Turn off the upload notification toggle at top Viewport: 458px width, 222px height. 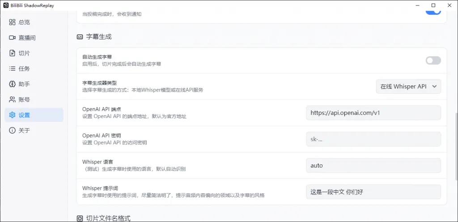point(433,11)
